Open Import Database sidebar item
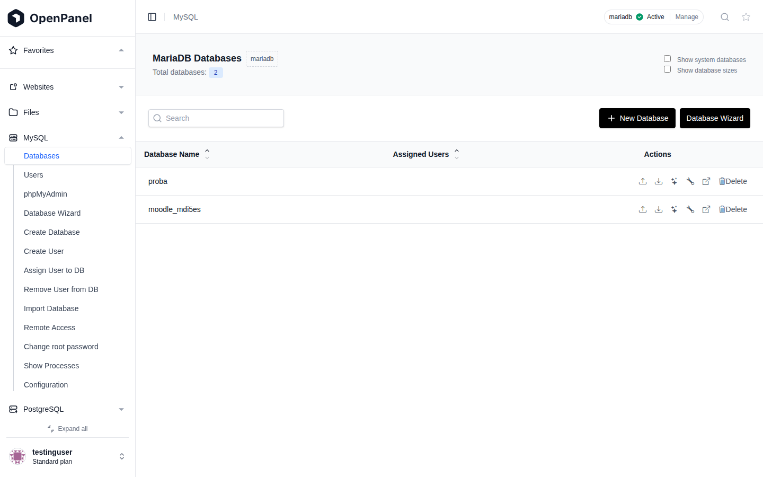Image resolution: width=763 pixels, height=477 pixels. 51,308
